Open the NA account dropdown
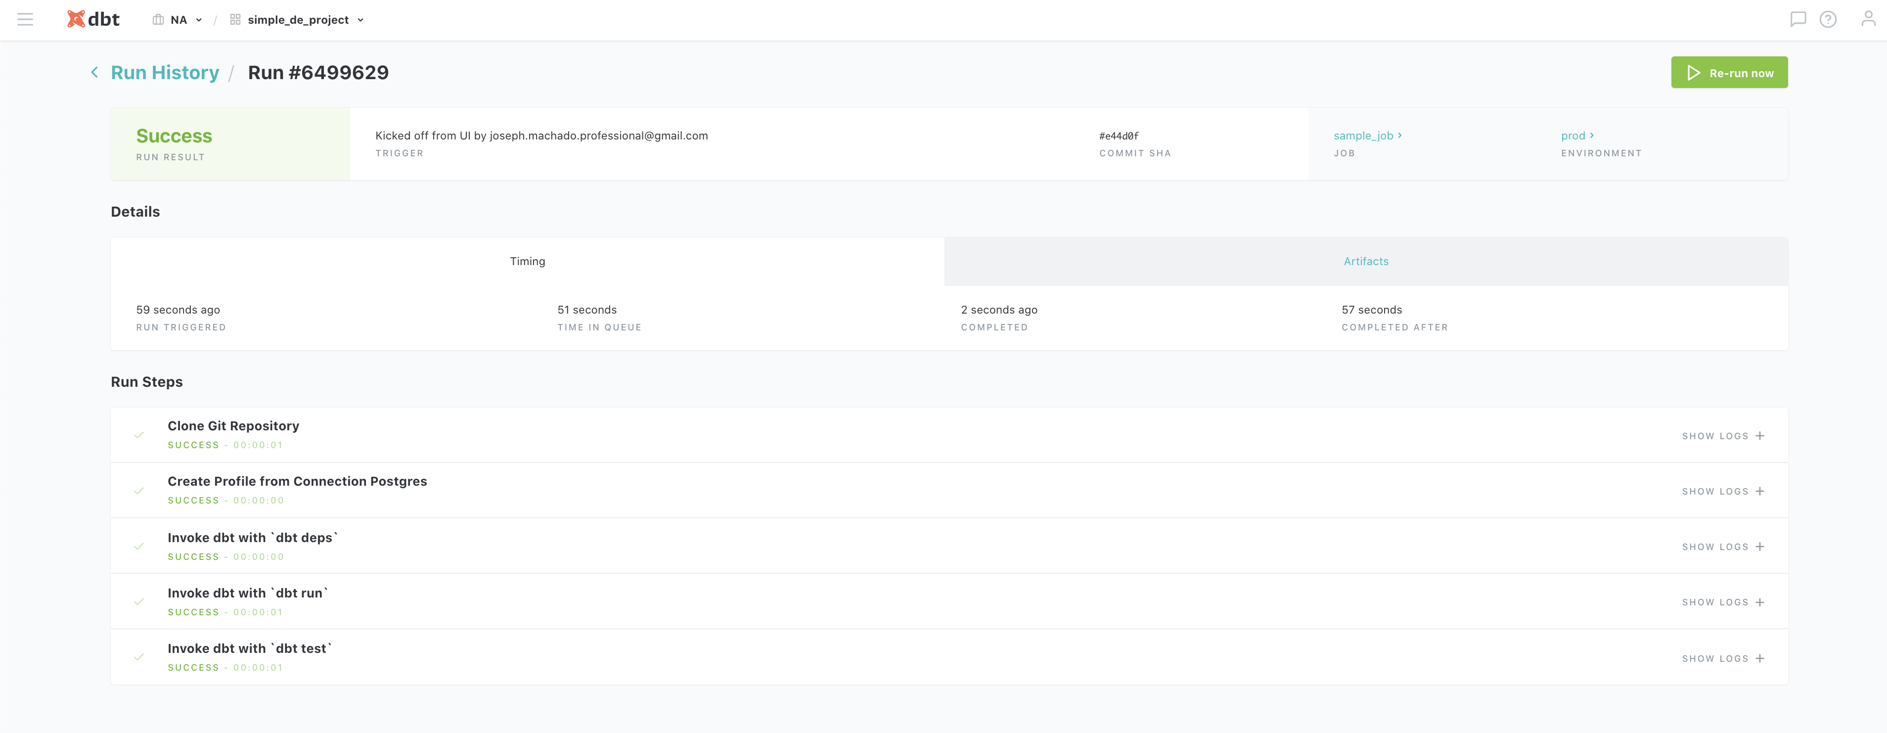The image size is (1887, 733). point(178,20)
